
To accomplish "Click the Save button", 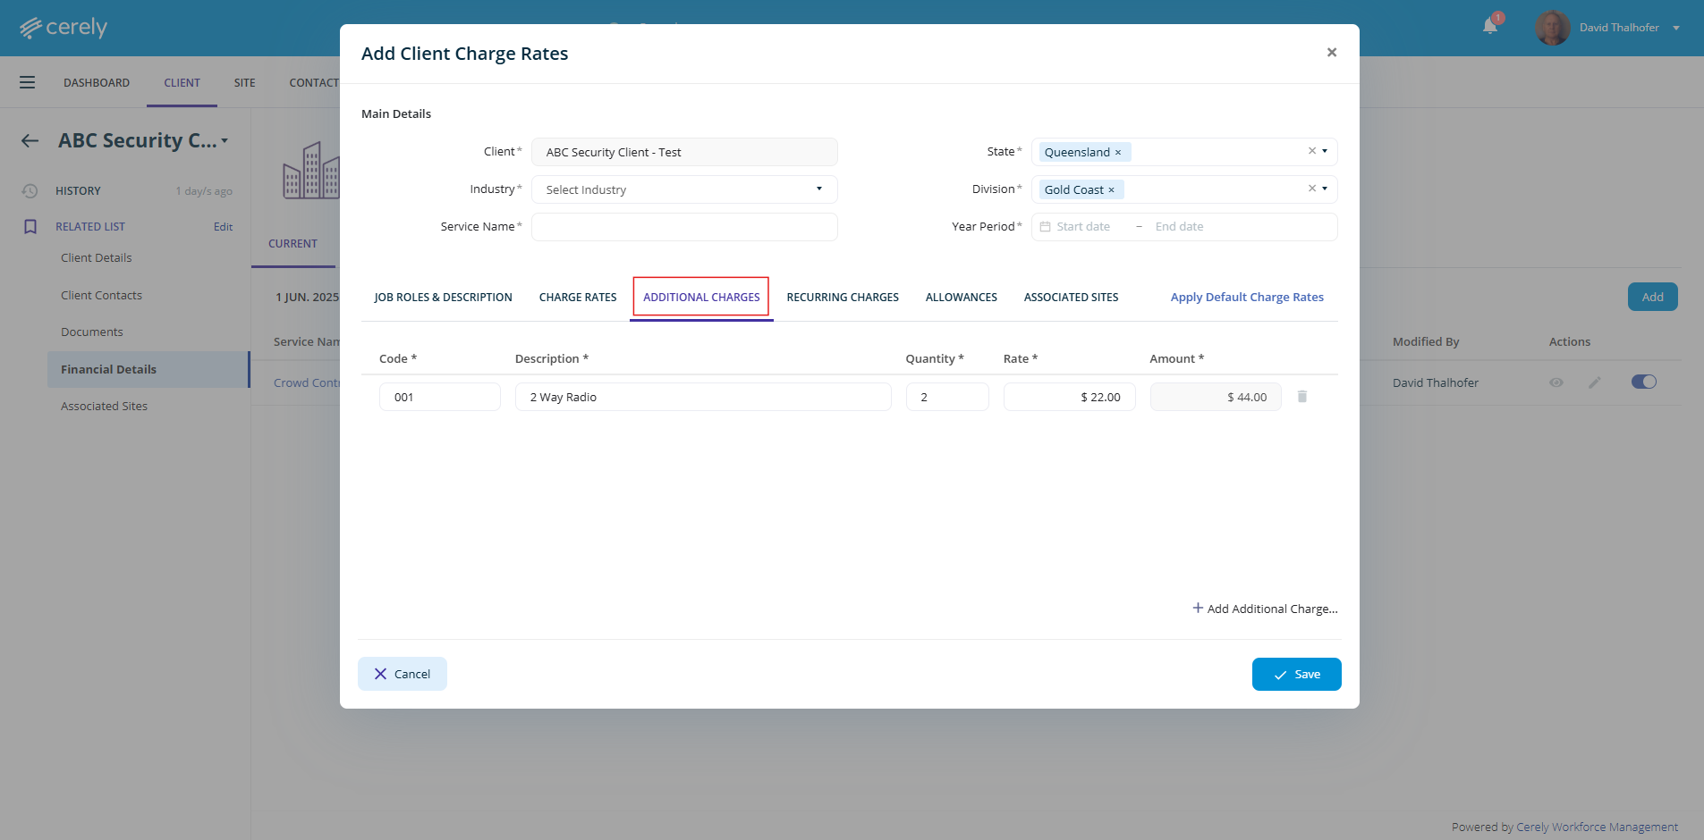I will [x=1296, y=675].
